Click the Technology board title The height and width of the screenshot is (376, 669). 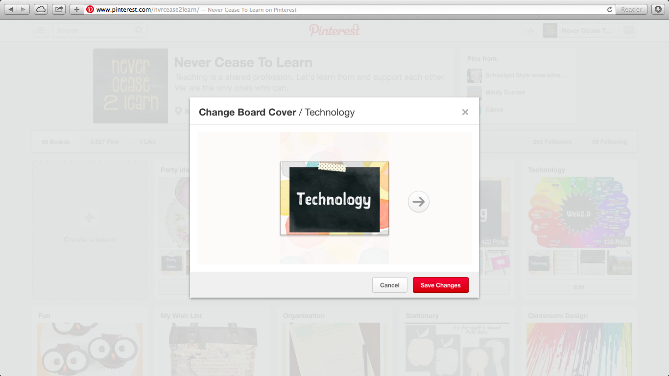coord(547,170)
